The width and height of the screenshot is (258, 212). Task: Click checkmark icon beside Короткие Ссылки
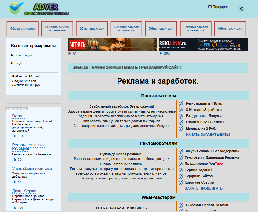(x=181, y=183)
